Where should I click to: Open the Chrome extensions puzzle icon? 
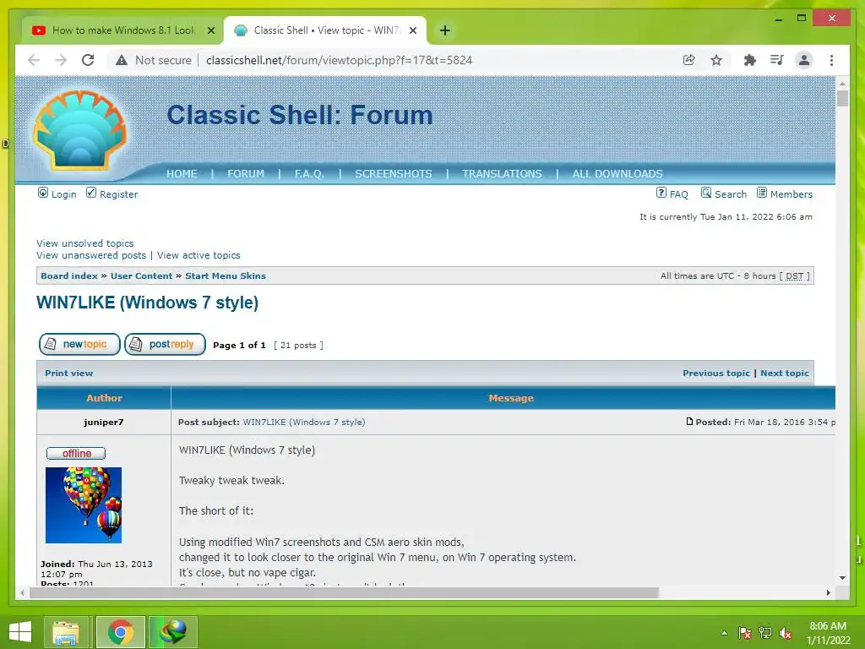(750, 60)
